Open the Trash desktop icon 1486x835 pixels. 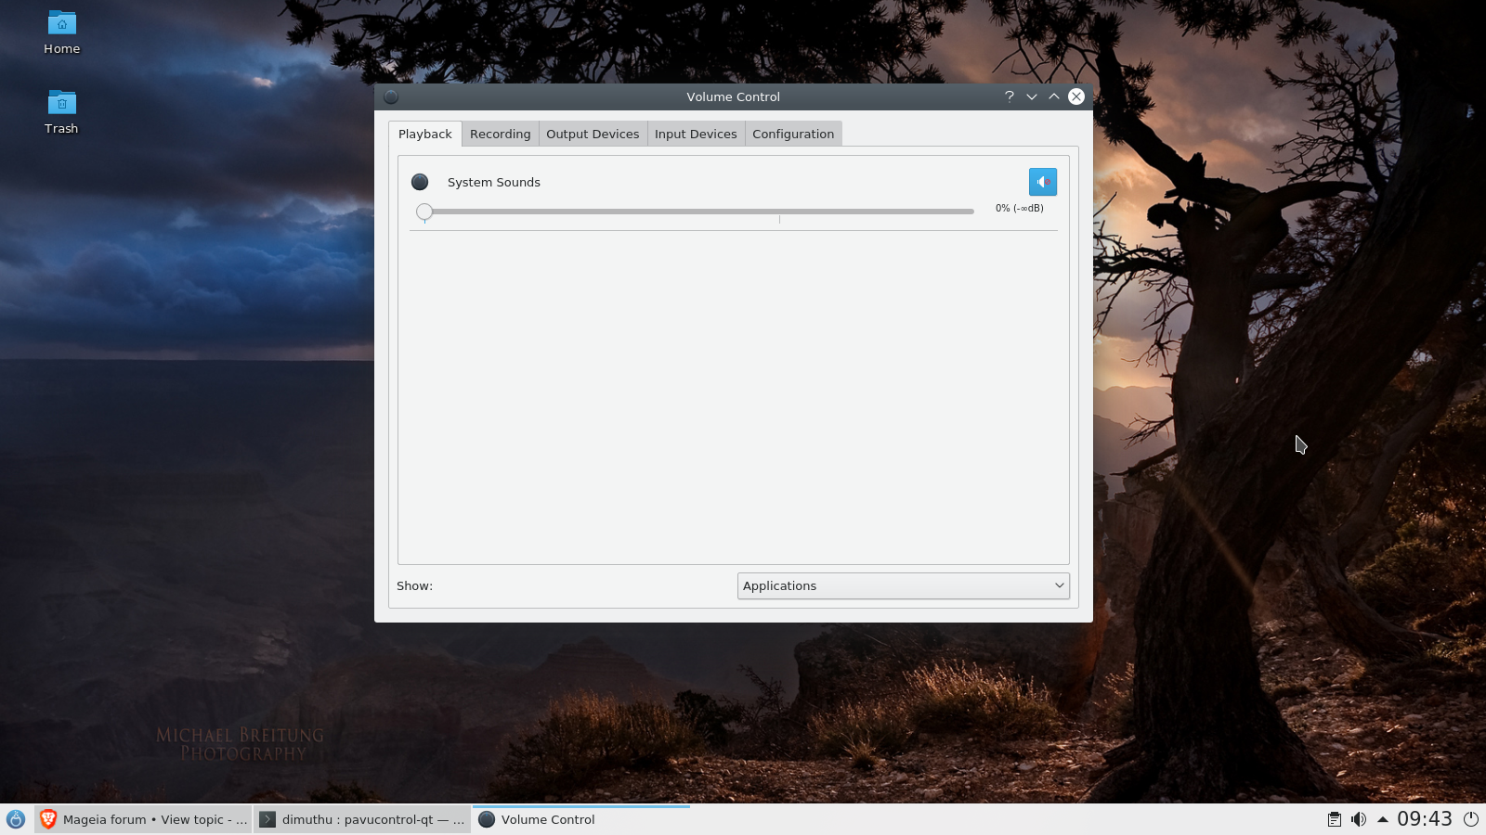62,112
